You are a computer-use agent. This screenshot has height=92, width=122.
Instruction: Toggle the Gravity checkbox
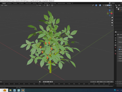(119, 49)
